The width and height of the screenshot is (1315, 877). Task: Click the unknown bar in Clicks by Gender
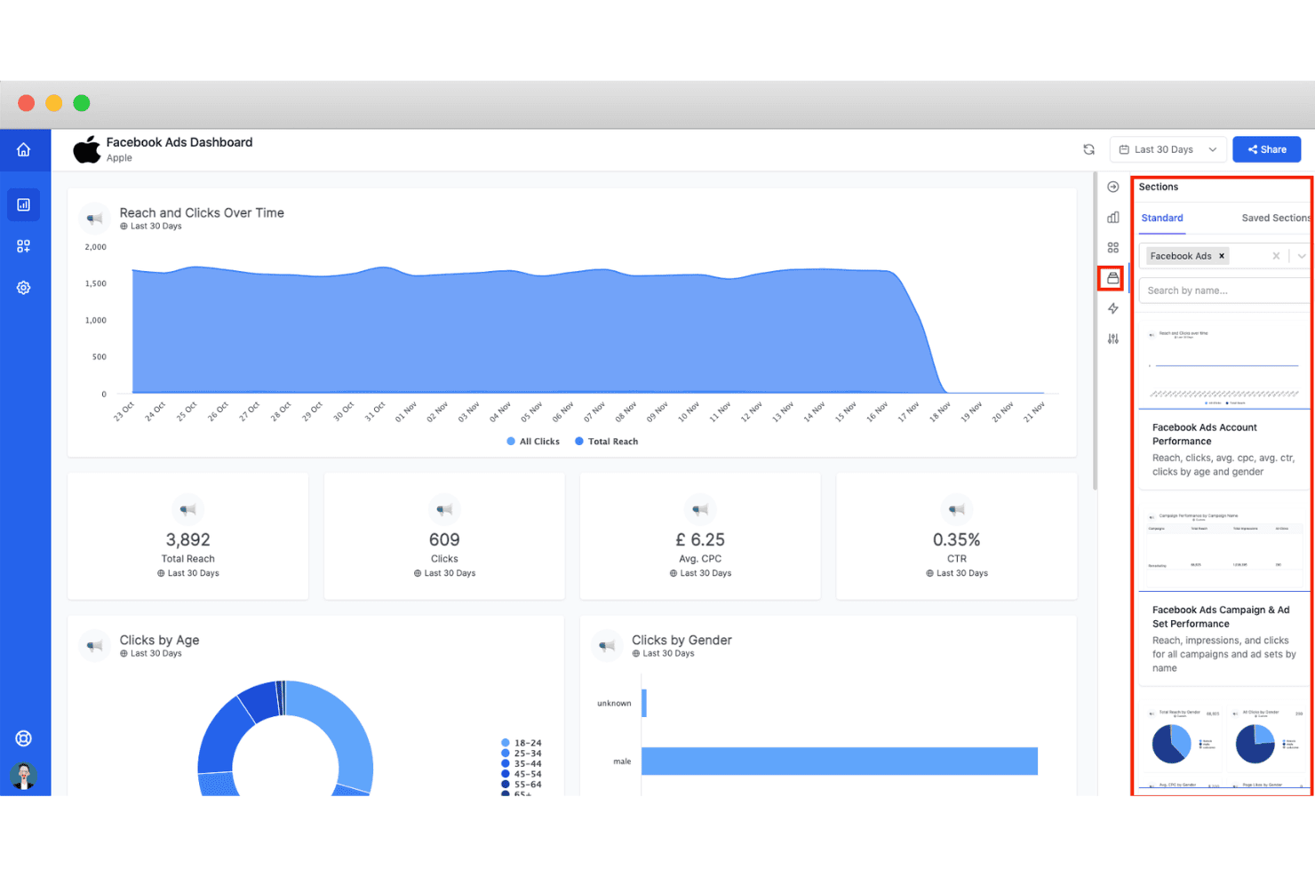[644, 703]
